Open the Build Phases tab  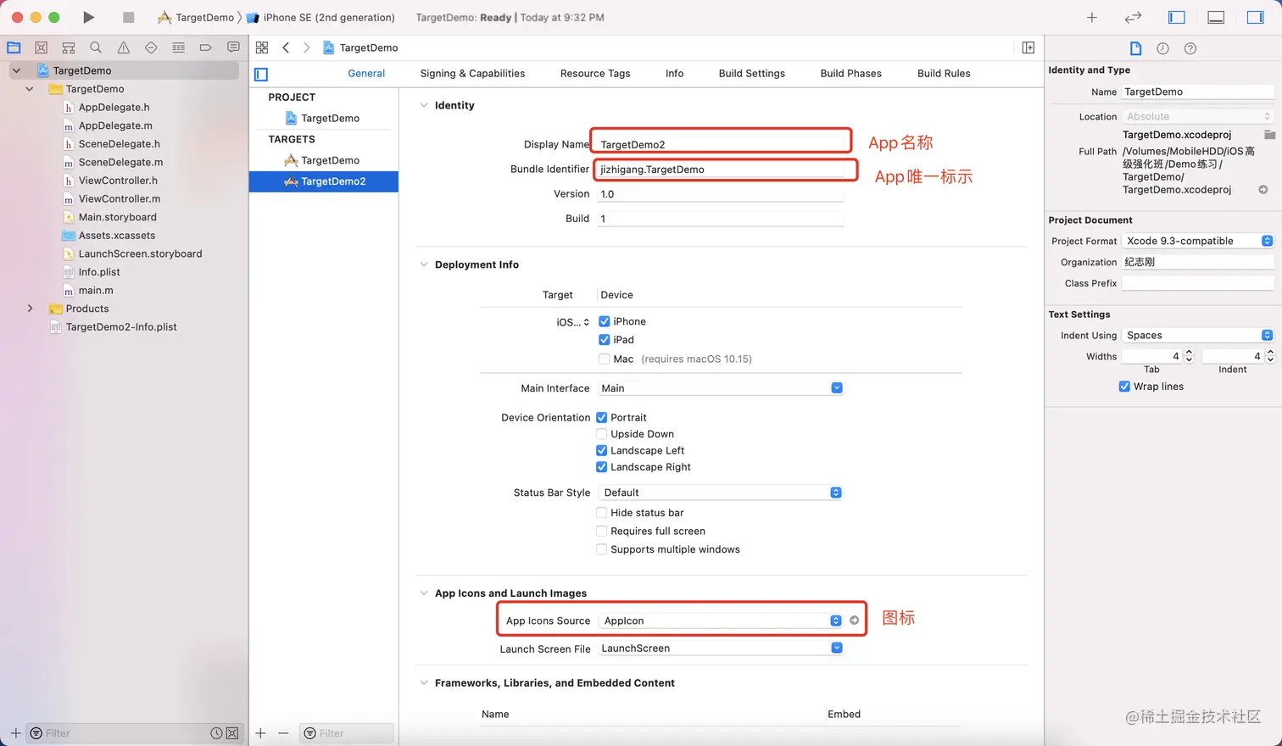pos(850,74)
